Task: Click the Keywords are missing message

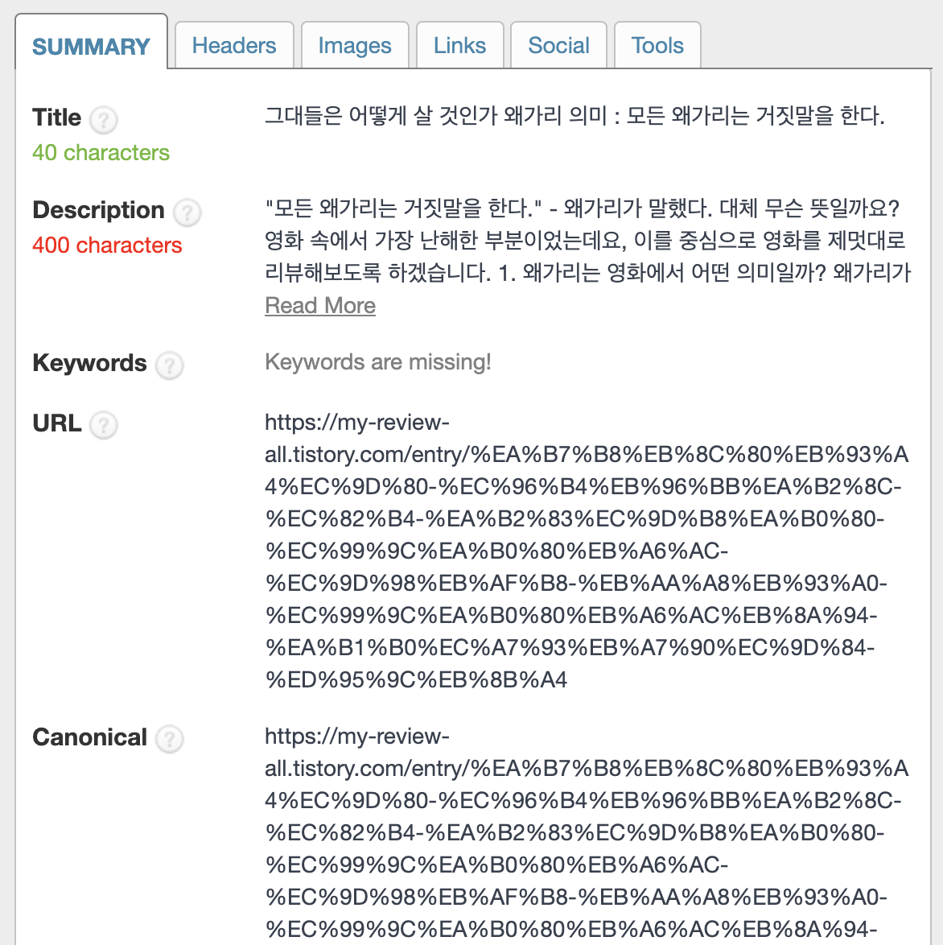Action: (378, 362)
